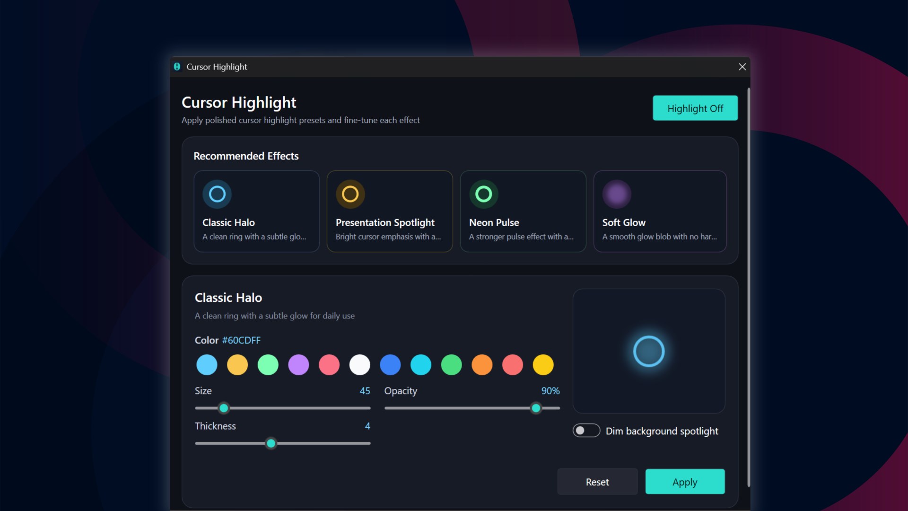Screen dimensions: 908x511
Task: Choose the Presentation Spotlight yellow ring icon
Action: click(x=350, y=194)
